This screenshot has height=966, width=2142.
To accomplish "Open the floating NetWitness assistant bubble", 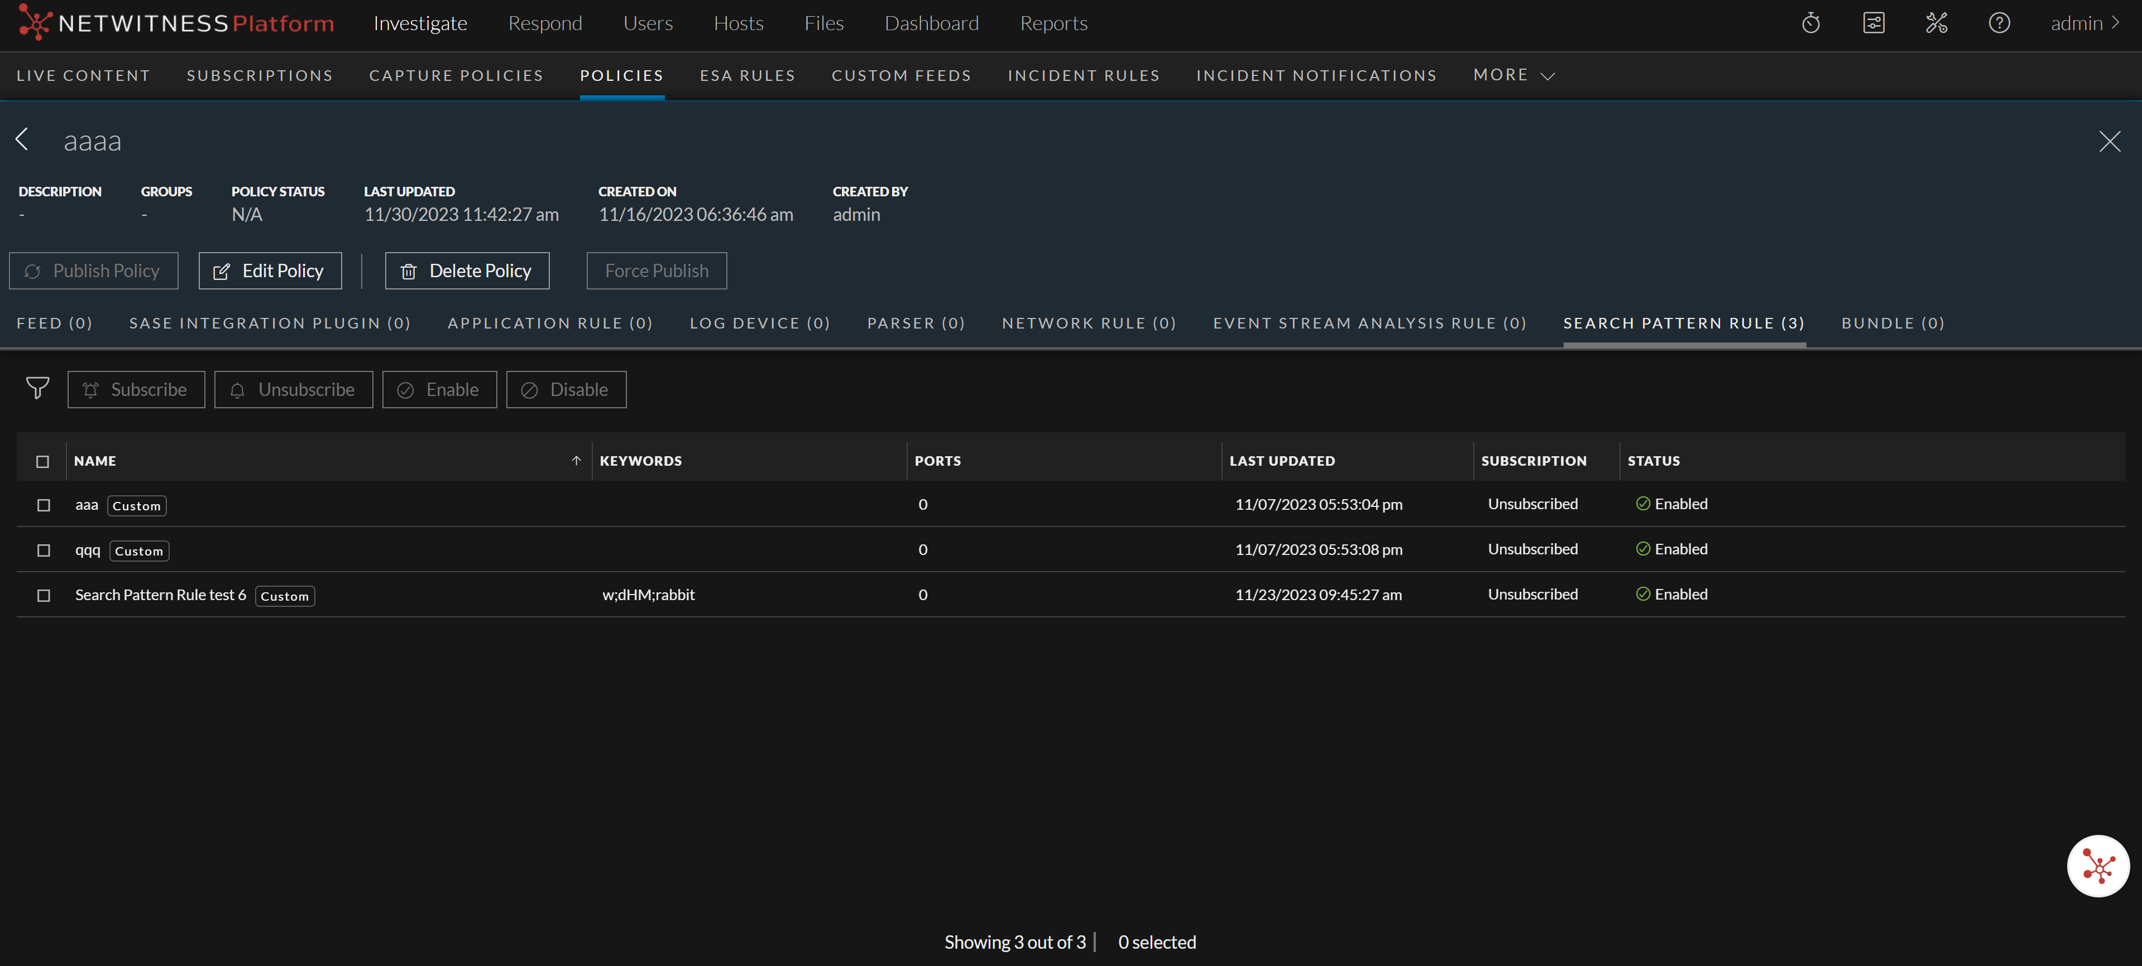I will 2098,866.
